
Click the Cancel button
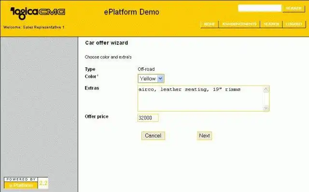tap(153, 136)
